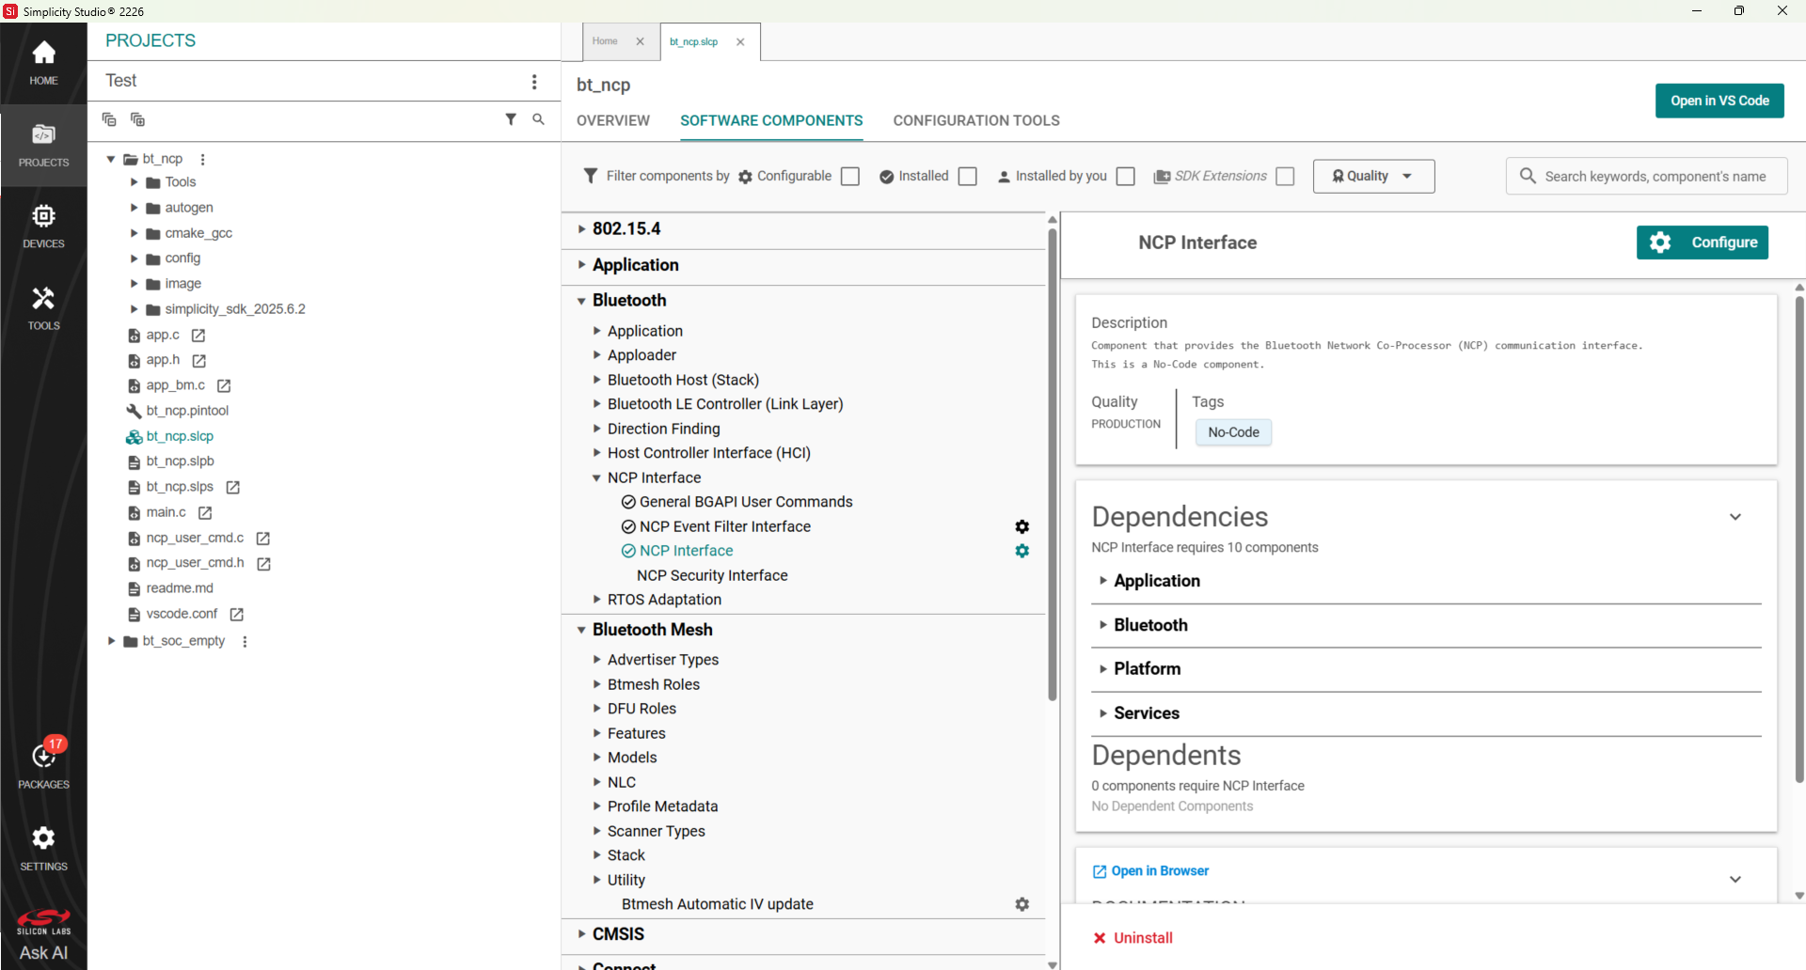Configure NCP Event Filter Interface gear
This screenshot has width=1806, height=970.
click(1022, 526)
